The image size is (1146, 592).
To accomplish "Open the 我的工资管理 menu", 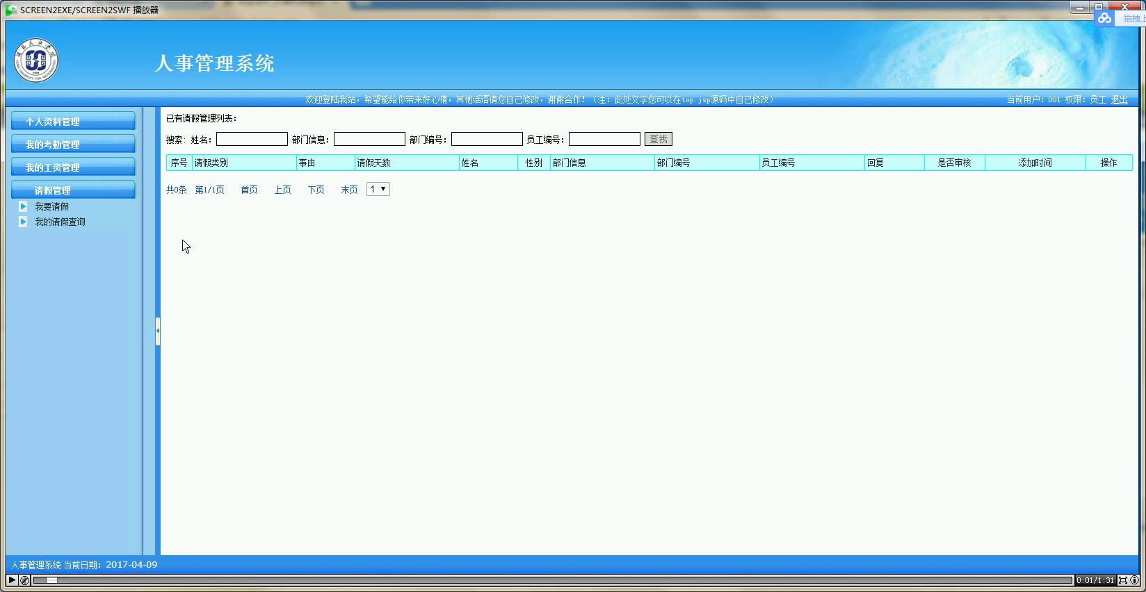I will 73,167.
